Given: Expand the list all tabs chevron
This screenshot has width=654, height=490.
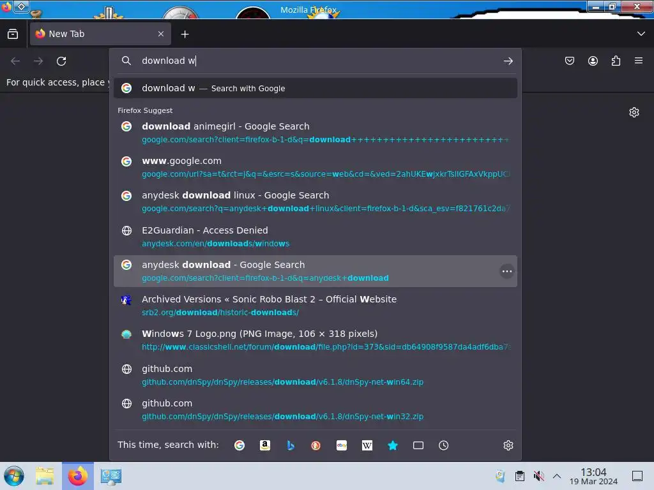Looking at the screenshot, I should pos(641,34).
